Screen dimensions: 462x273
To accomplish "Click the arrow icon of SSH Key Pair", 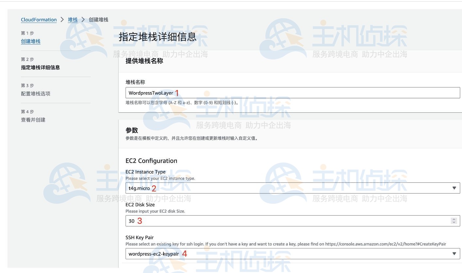I will [x=454, y=254].
